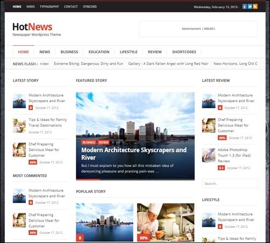
Task: Click score 8 badge in Latest Review list
Action: point(220,108)
